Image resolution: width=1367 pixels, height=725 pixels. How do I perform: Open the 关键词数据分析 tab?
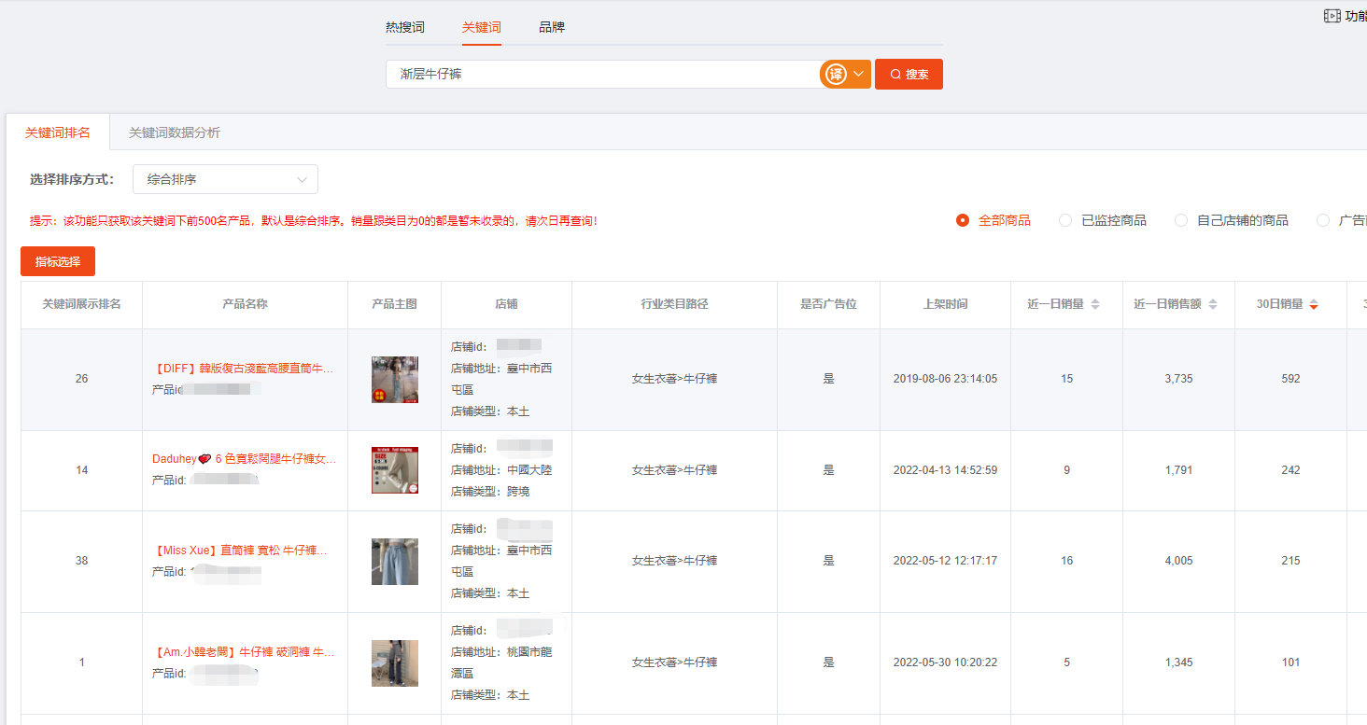click(x=174, y=132)
